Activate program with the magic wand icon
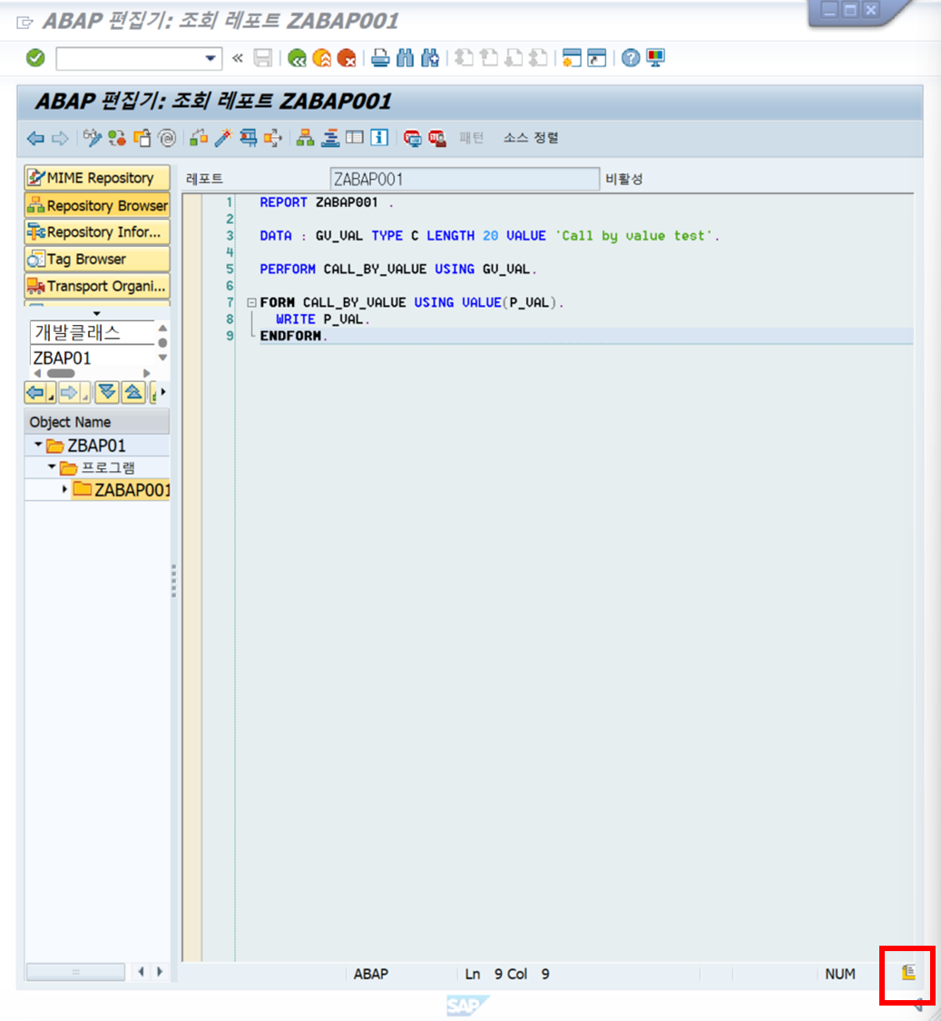This screenshot has width=941, height=1021. pyautogui.click(x=223, y=137)
